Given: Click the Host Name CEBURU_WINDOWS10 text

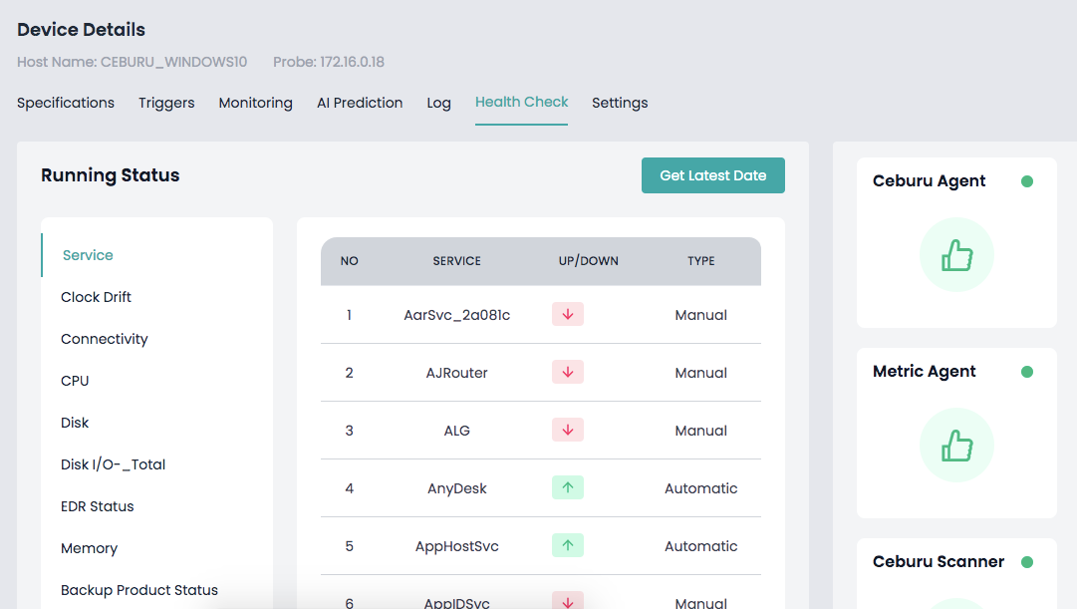Looking at the screenshot, I should [x=132, y=62].
